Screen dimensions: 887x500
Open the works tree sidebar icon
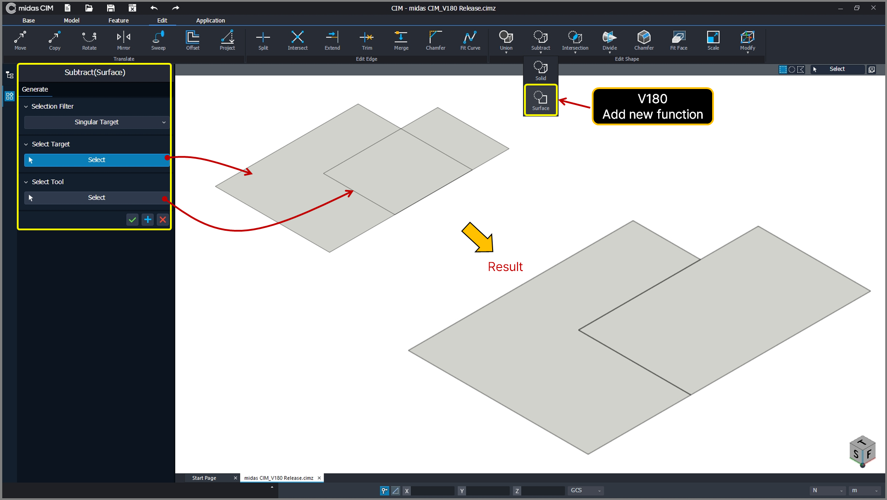point(9,75)
